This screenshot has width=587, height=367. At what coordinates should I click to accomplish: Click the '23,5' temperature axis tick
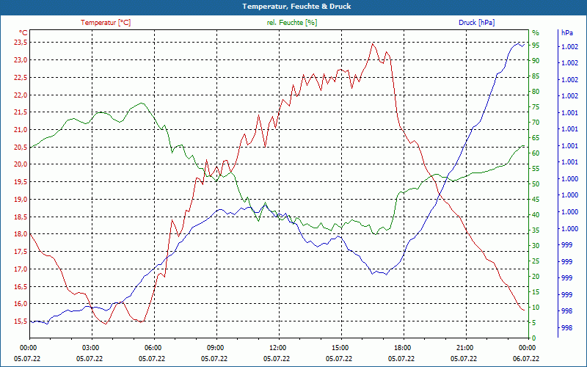coord(21,43)
